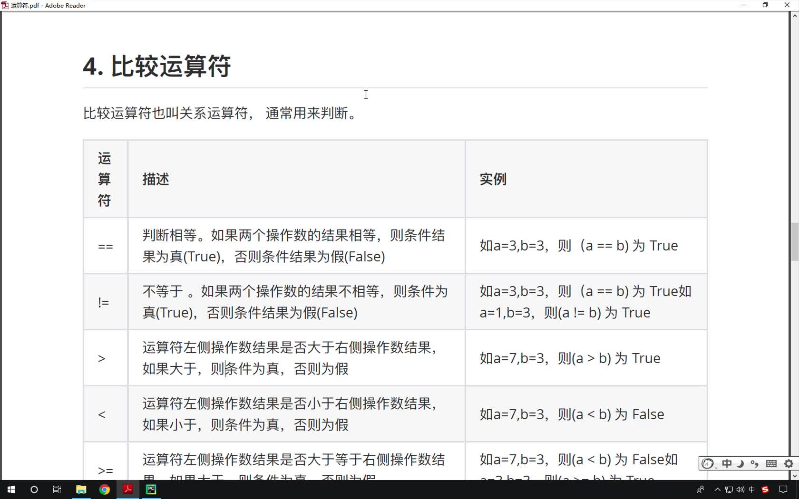799x499 pixels.
Task: Restore down the Adobe Reader window
Action: coord(765,5)
